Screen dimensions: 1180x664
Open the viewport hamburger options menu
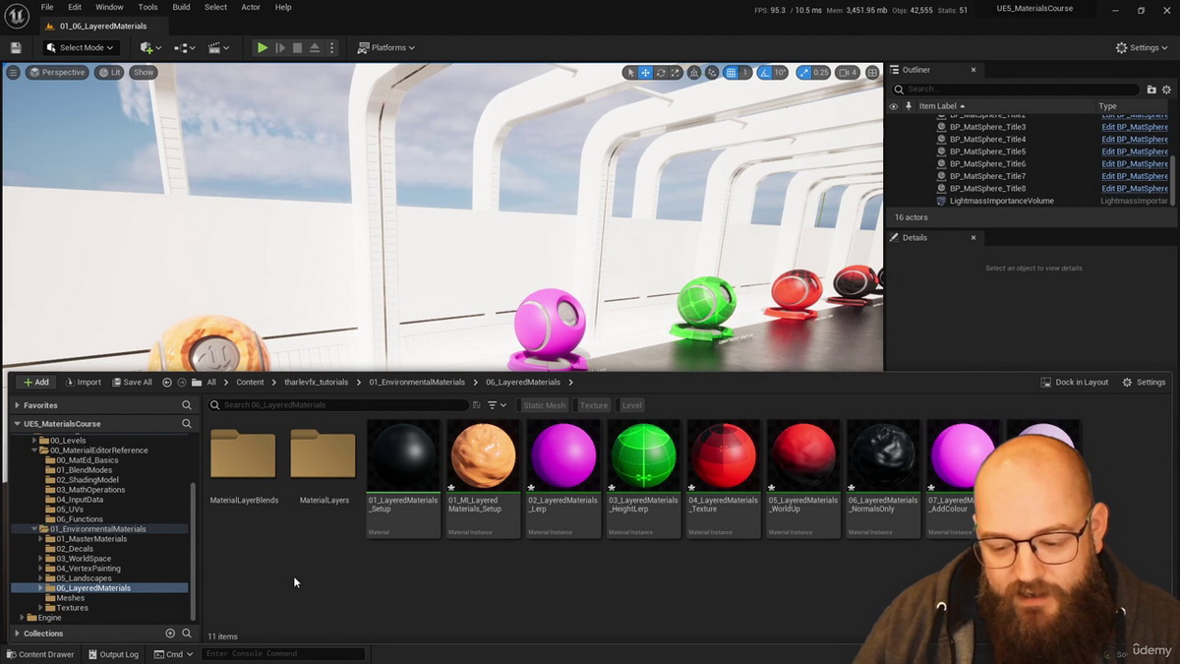13,72
